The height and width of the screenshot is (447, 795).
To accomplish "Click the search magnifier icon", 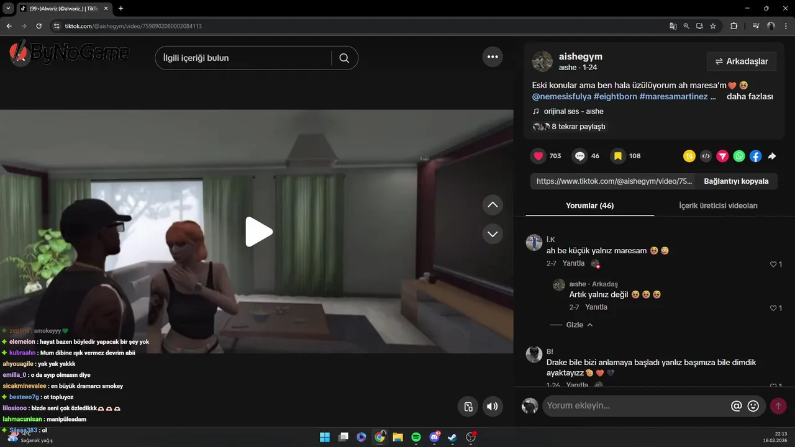I will pyautogui.click(x=344, y=58).
